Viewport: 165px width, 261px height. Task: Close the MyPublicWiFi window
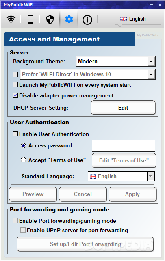[x=160, y=5]
